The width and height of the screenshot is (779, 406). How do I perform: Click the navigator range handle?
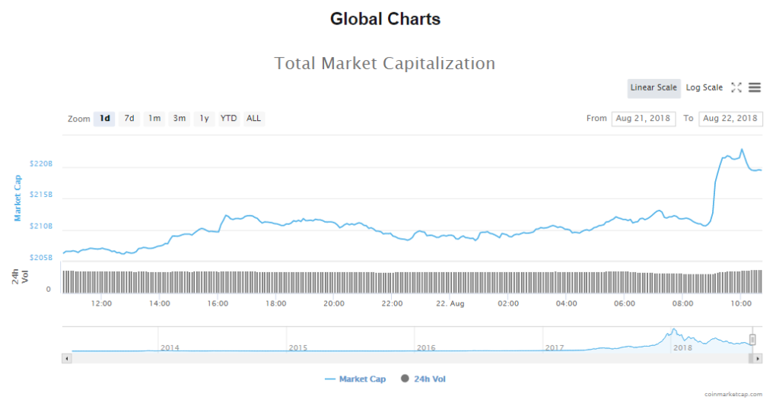click(752, 339)
